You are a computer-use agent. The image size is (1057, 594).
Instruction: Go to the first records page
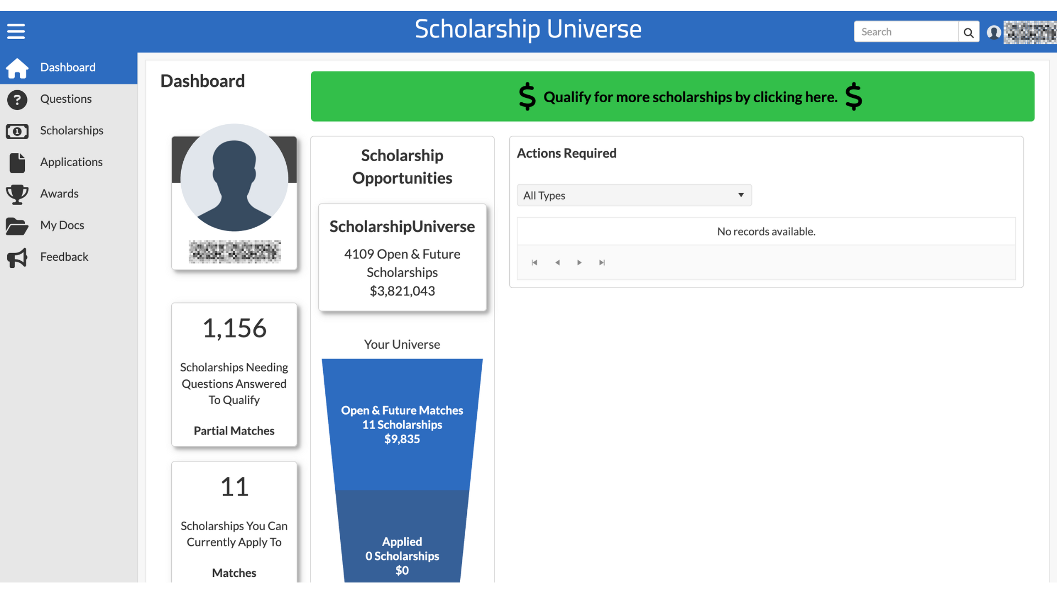pyautogui.click(x=534, y=263)
